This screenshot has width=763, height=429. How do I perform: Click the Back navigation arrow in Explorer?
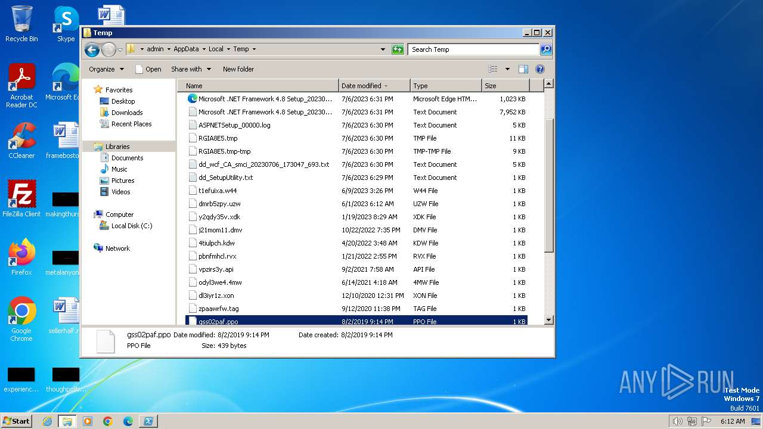coord(92,49)
